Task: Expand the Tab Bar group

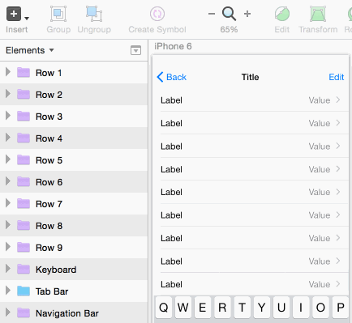Action: (8, 291)
